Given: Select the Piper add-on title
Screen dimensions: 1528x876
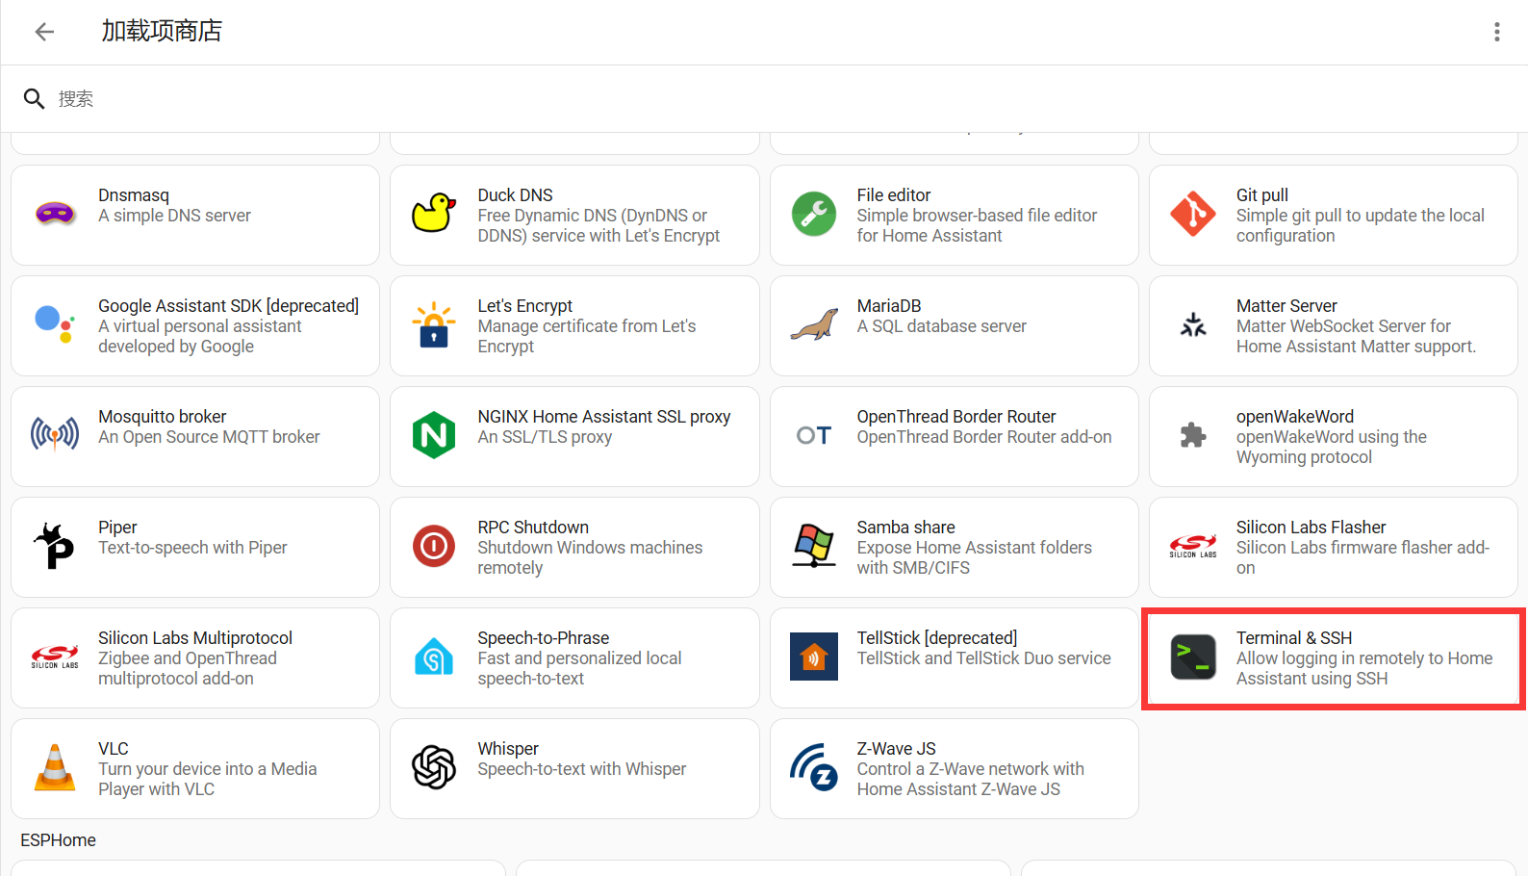Looking at the screenshot, I should click(117, 528).
